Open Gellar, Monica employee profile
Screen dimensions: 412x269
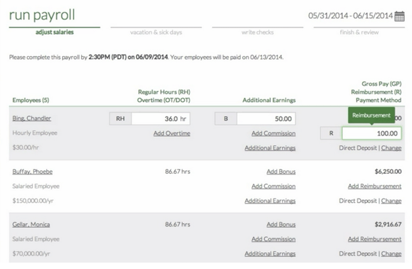[x=31, y=224]
